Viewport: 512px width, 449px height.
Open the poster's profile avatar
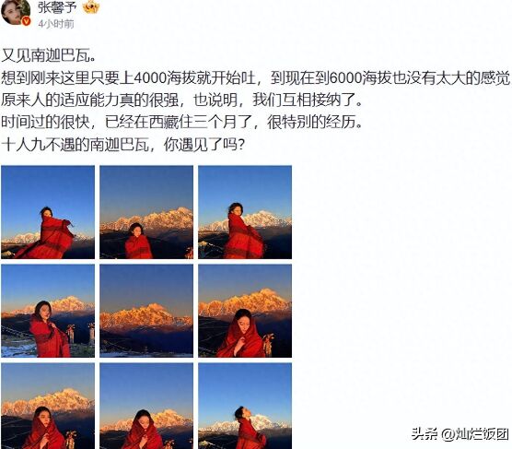pyautogui.click(x=16, y=11)
